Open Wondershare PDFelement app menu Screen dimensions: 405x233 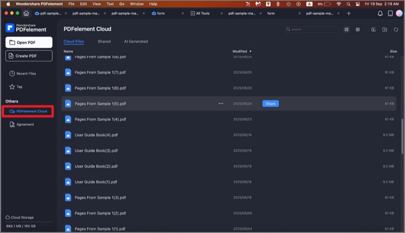[39, 4]
